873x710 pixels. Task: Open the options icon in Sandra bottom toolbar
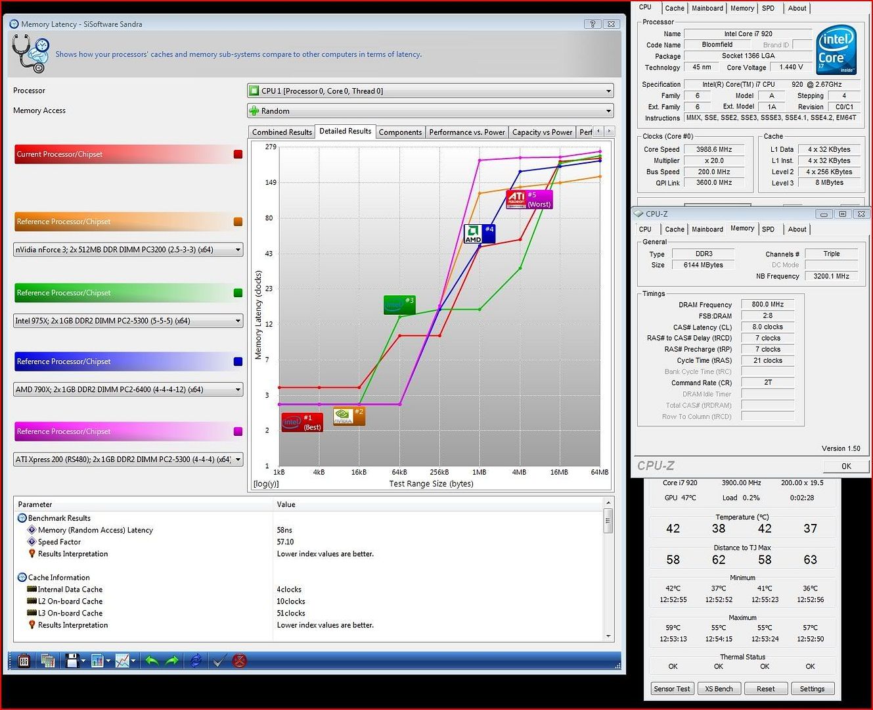24,661
